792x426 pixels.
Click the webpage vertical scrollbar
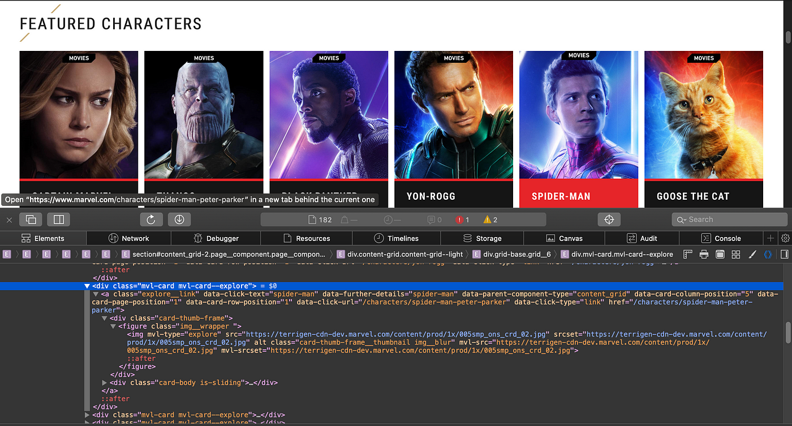[x=787, y=37]
